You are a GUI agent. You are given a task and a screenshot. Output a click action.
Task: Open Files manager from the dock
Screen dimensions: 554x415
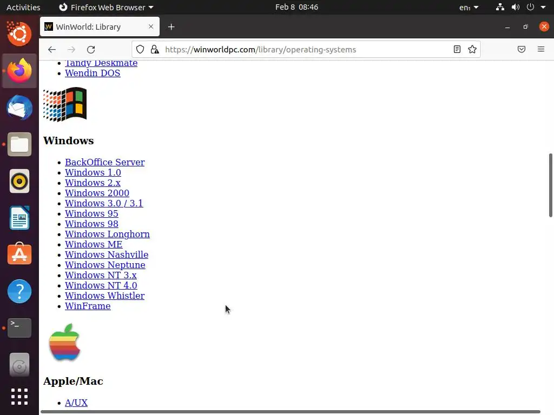click(19, 144)
